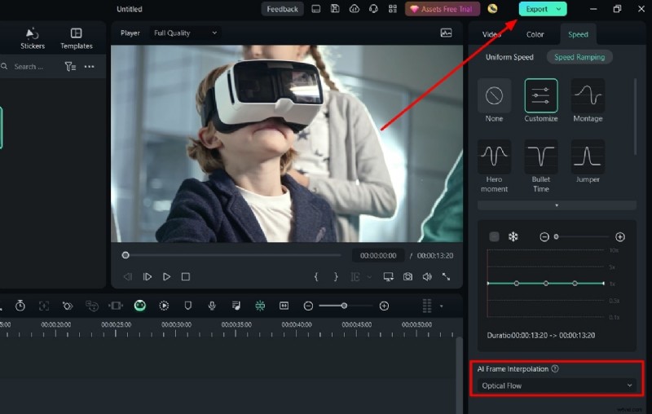Click the Feedback button
The width and height of the screenshot is (652, 414).
pyautogui.click(x=282, y=9)
